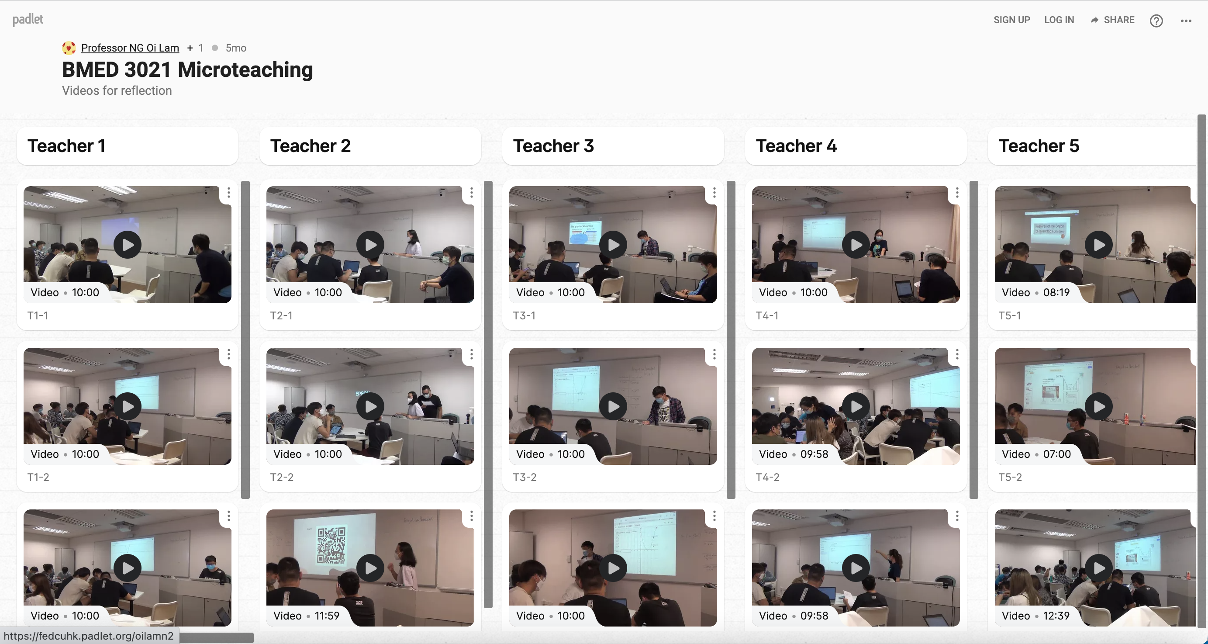
Task: Open three-dot menu on T1-2 post
Action: (228, 355)
